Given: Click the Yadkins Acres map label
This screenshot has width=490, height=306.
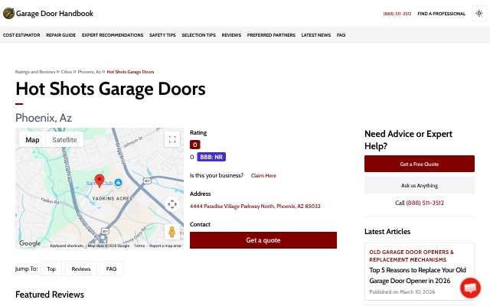Looking at the screenshot, I should (x=113, y=199).
